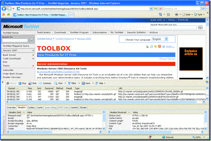Screen dimensions: 211x141
Task: Select the request row at 00:00:02.768
Action: 106,97
